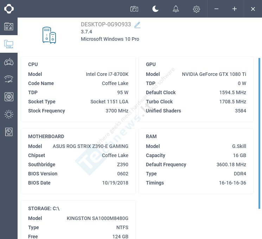
Task: Take a screenshot with the camera icon
Action: pyautogui.click(x=134, y=9)
